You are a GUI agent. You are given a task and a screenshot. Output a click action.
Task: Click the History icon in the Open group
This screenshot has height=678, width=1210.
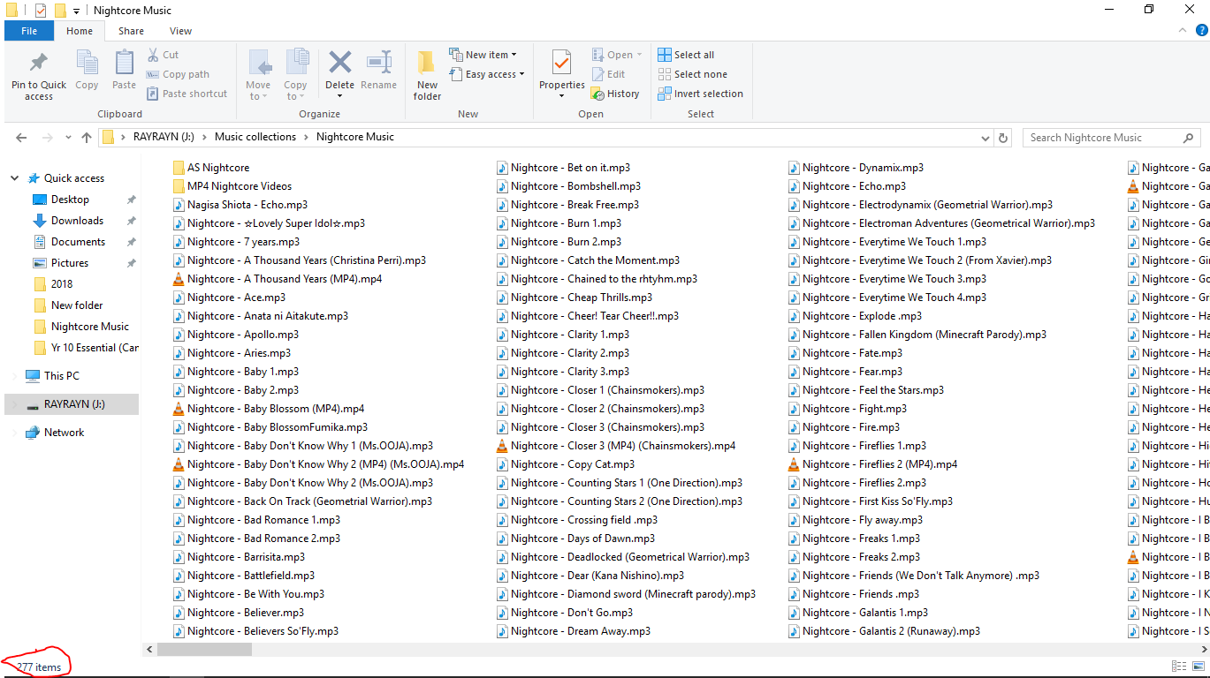615,94
